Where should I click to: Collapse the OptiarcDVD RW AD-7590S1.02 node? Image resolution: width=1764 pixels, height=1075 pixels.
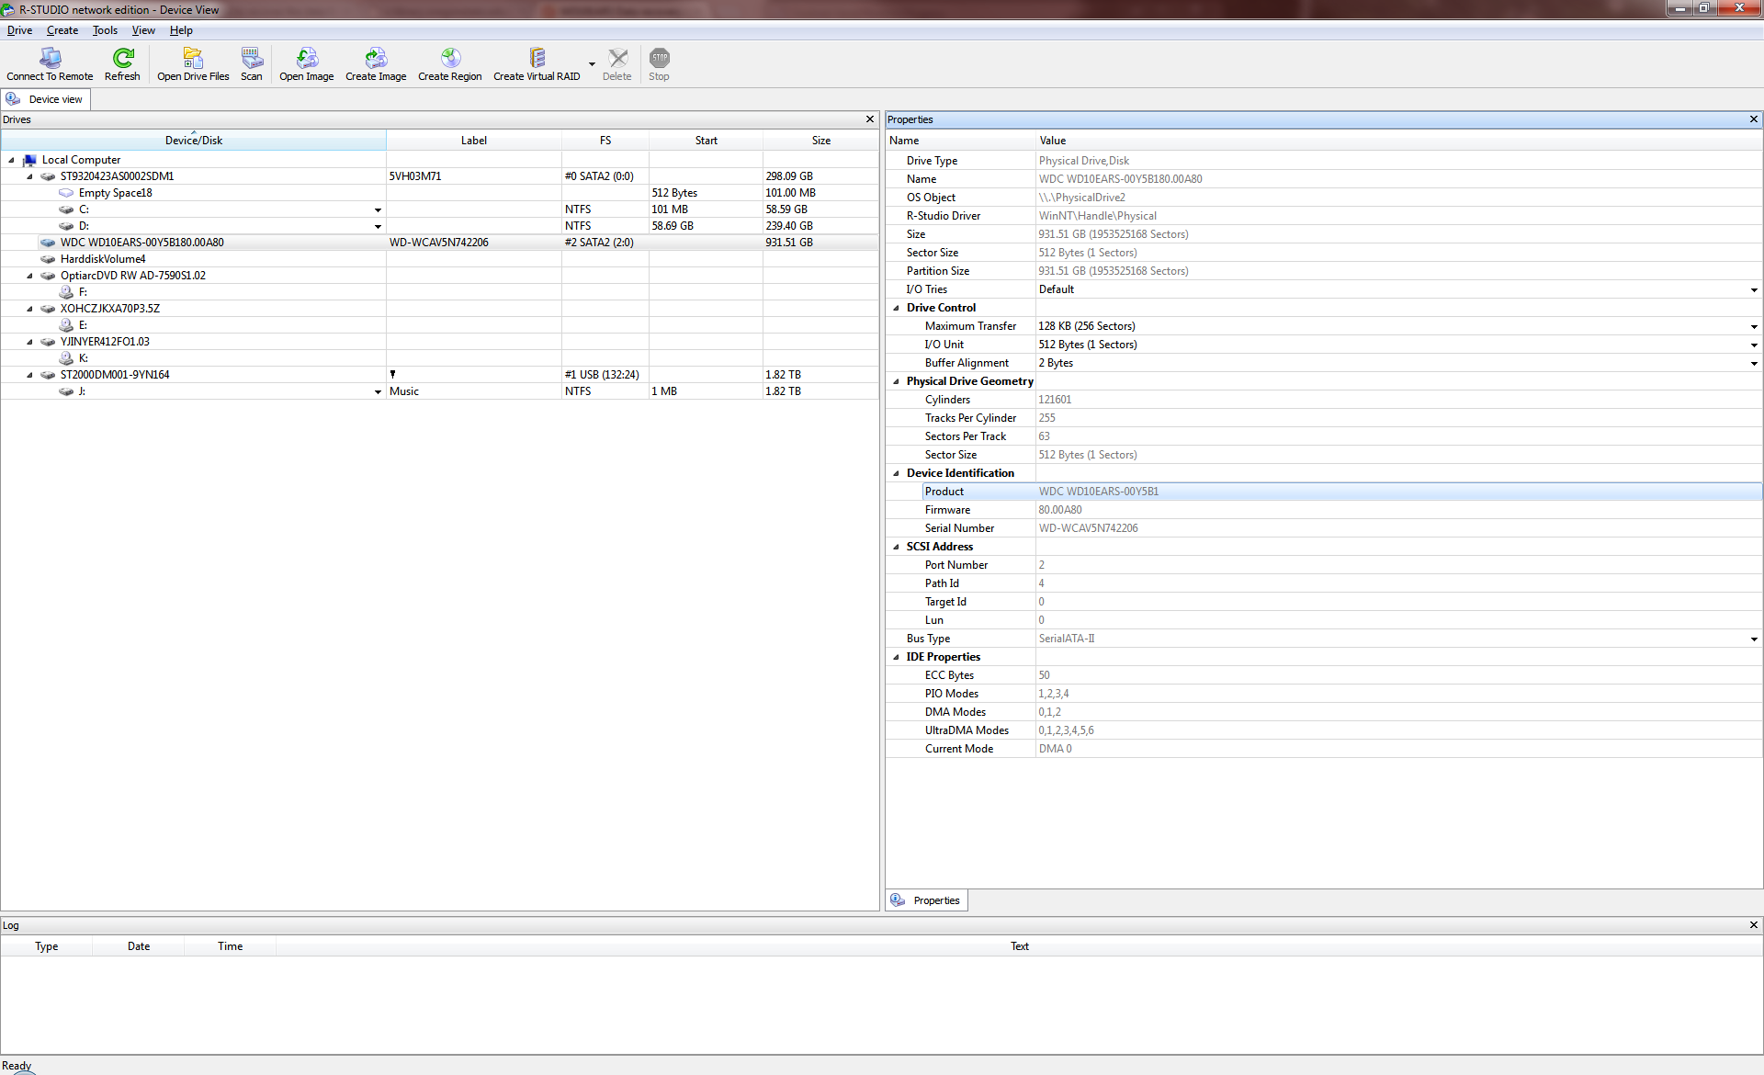(x=29, y=276)
